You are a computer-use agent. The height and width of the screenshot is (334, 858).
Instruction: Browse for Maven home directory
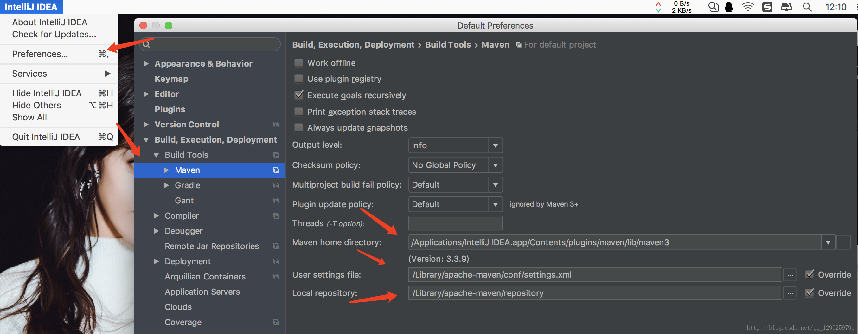pyautogui.click(x=844, y=242)
